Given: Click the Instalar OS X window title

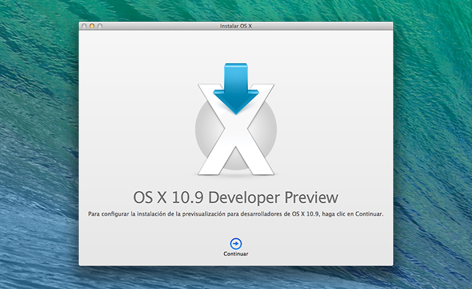Looking at the screenshot, I should pos(236,26).
